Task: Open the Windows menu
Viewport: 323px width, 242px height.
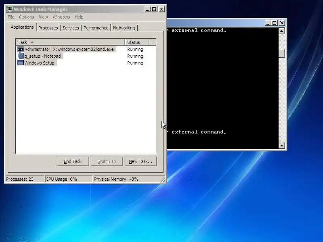Action: [x=61, y=17]
